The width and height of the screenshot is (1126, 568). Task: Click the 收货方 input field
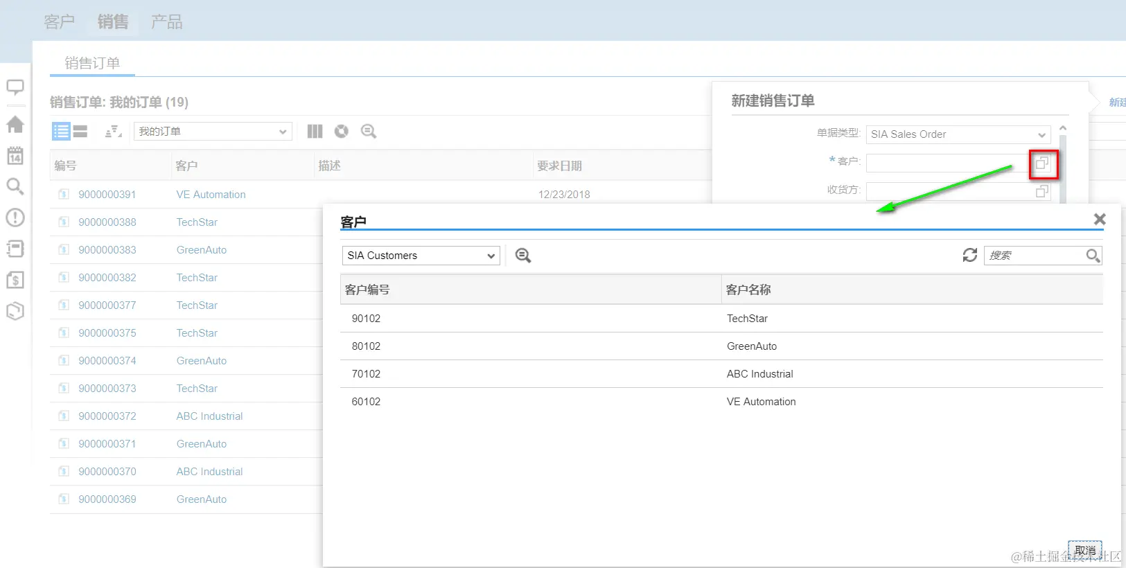coord(948,191)
